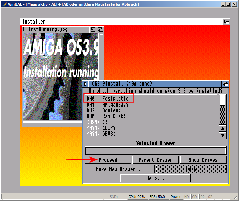Close the WinUAE window

tap(234, 4)
